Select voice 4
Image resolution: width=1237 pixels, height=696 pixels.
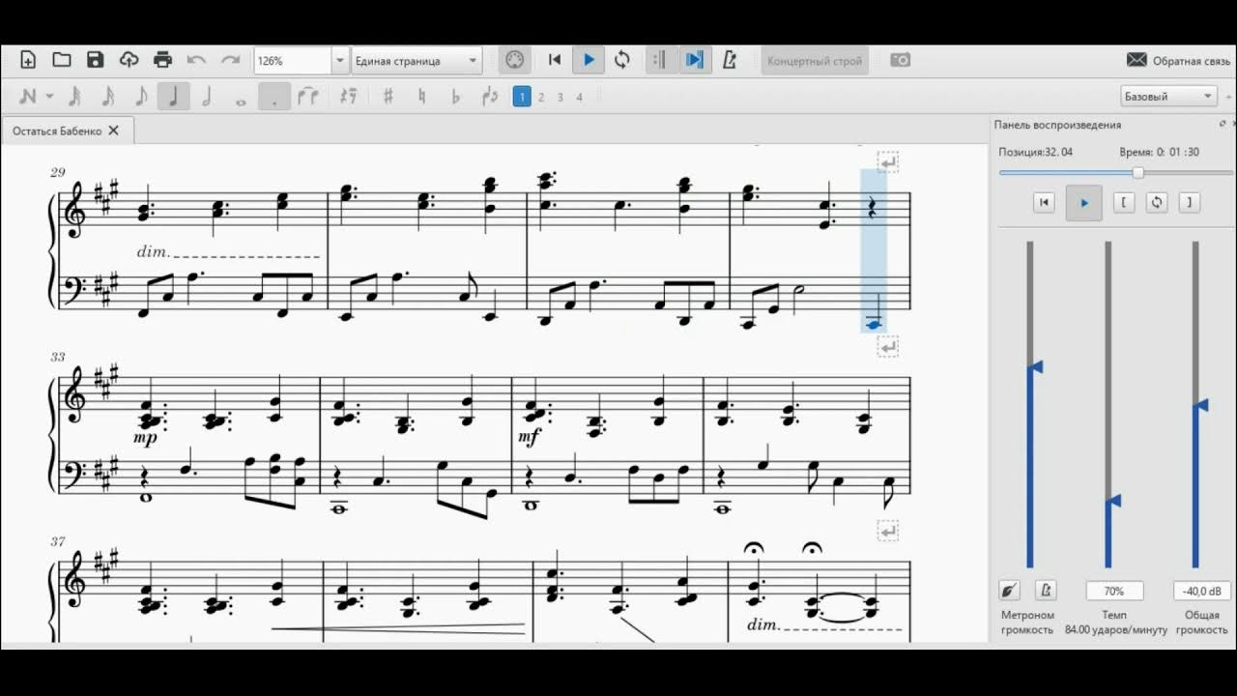tap(580, 97)
